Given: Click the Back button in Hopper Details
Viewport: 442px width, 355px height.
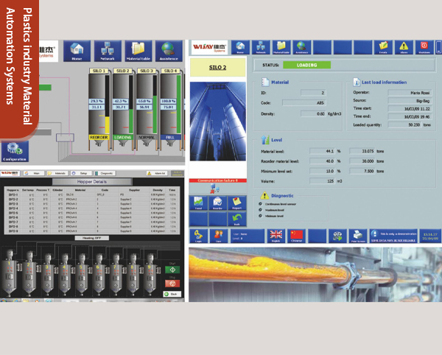Looking at the screenshot, I should tap(172, 294).
